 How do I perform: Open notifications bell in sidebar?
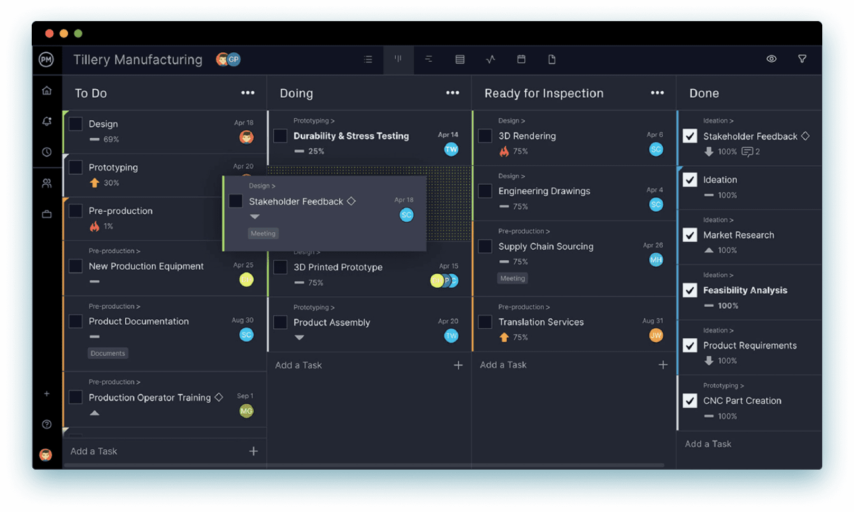[47, 121]
